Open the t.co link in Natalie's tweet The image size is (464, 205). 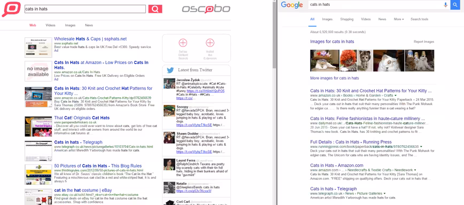point(194,191)
